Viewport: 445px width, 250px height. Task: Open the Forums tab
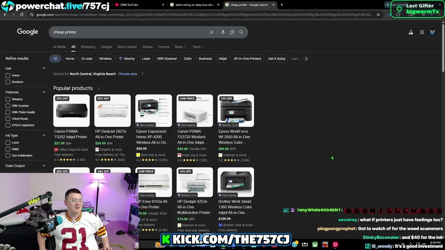click(164, 47)
